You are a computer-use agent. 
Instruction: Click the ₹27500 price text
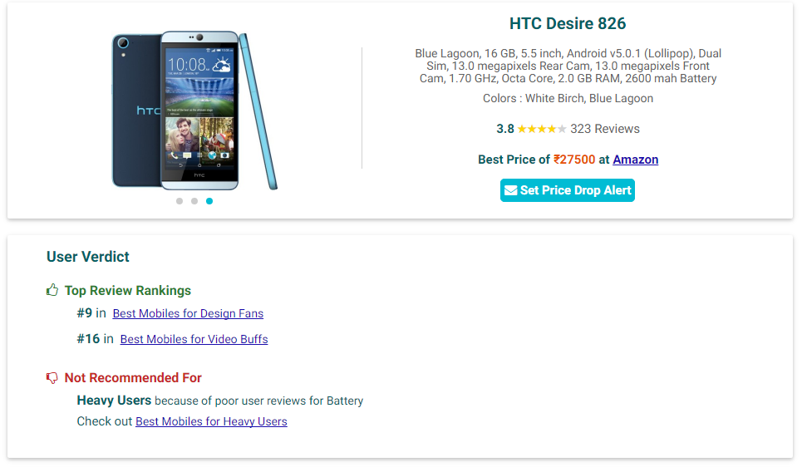(x=574, y=160)
